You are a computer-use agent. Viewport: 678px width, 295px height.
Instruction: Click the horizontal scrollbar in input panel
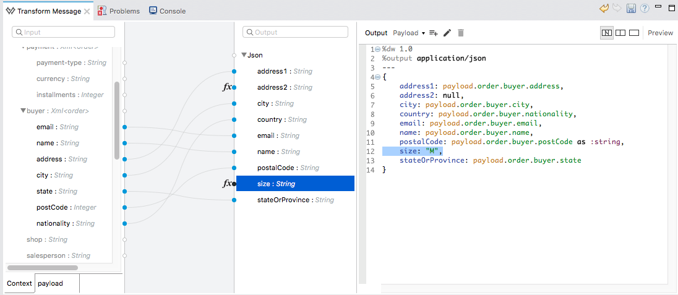coord(43,268)
